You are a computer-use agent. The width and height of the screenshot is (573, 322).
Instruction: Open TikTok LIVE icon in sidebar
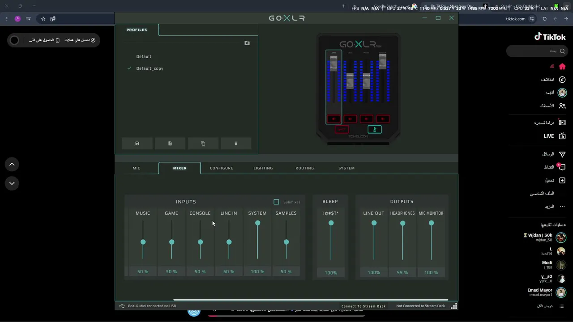(562, 136)
